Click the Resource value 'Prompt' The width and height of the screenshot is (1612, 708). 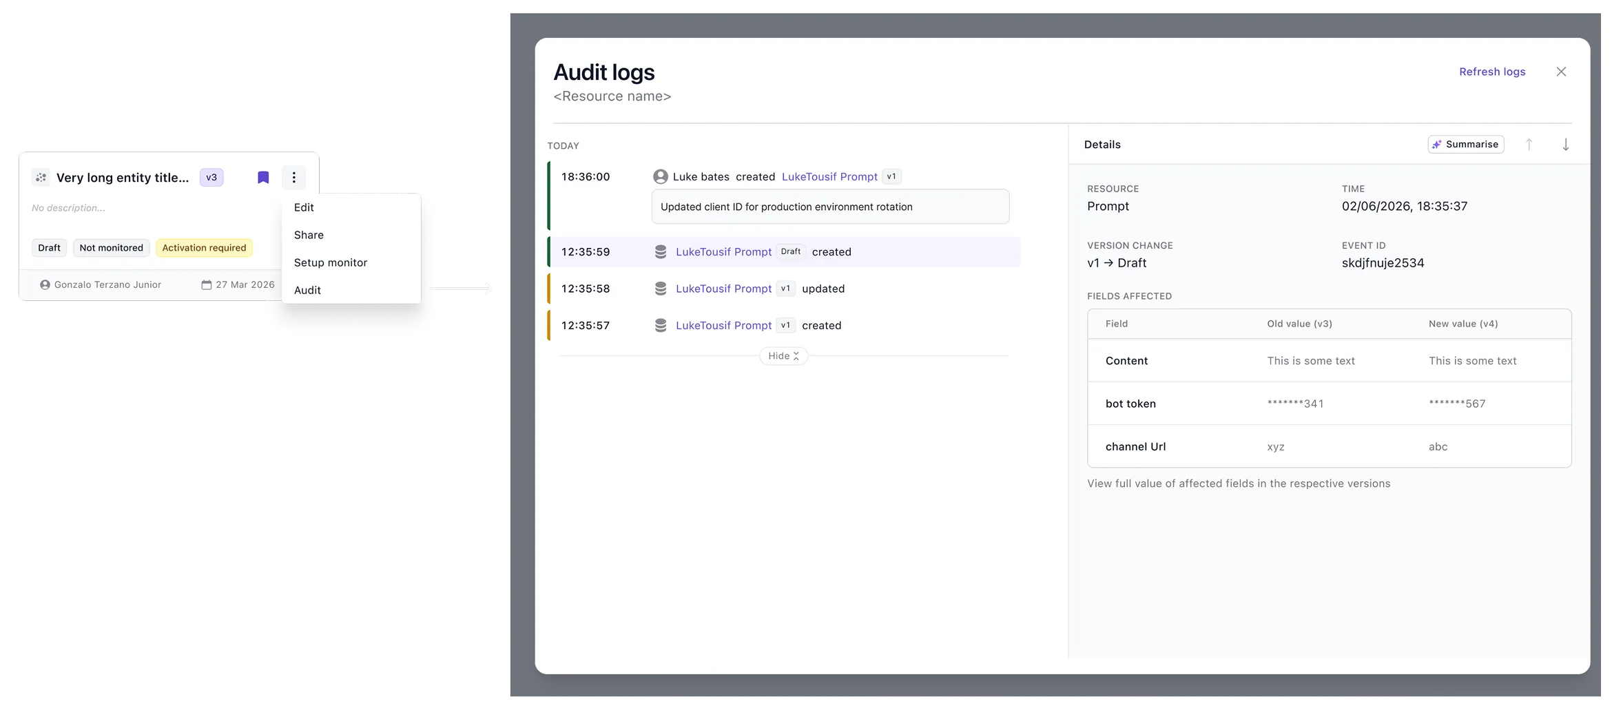pyautogui.click(x=1108, y=207)
